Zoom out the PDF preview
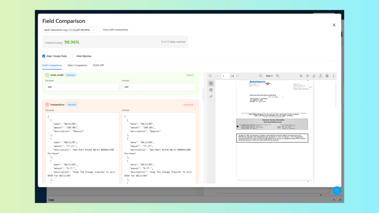Screen dimensions: 379x213 coord(261,76)
